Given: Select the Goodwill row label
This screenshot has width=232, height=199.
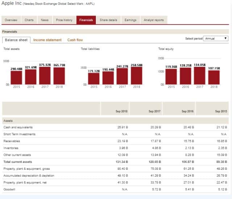Looking at the screenshot, I should (x=9, y=189).
